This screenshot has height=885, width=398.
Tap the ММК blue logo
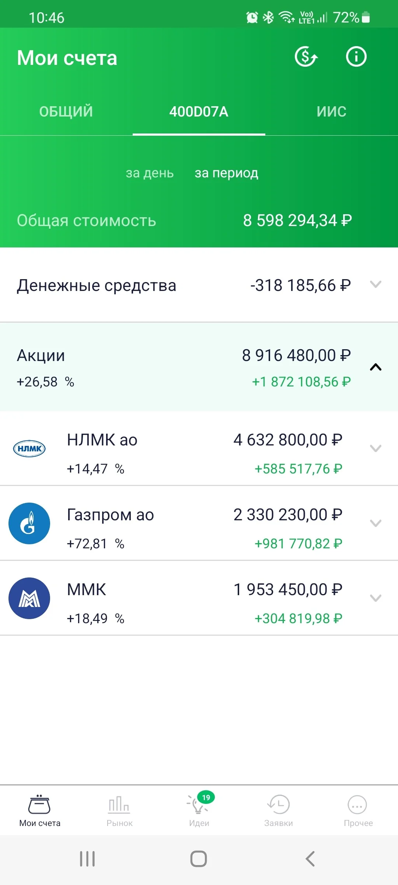point(29,598)
